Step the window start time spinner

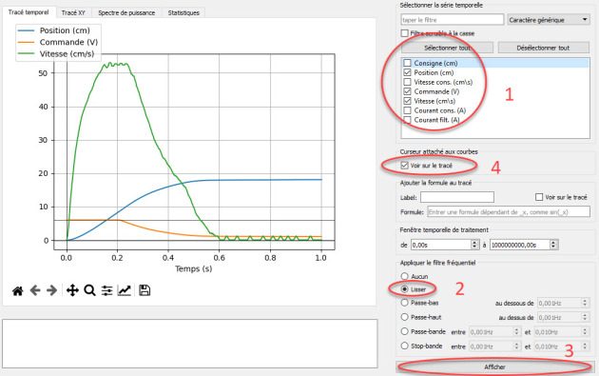point(474,245)
